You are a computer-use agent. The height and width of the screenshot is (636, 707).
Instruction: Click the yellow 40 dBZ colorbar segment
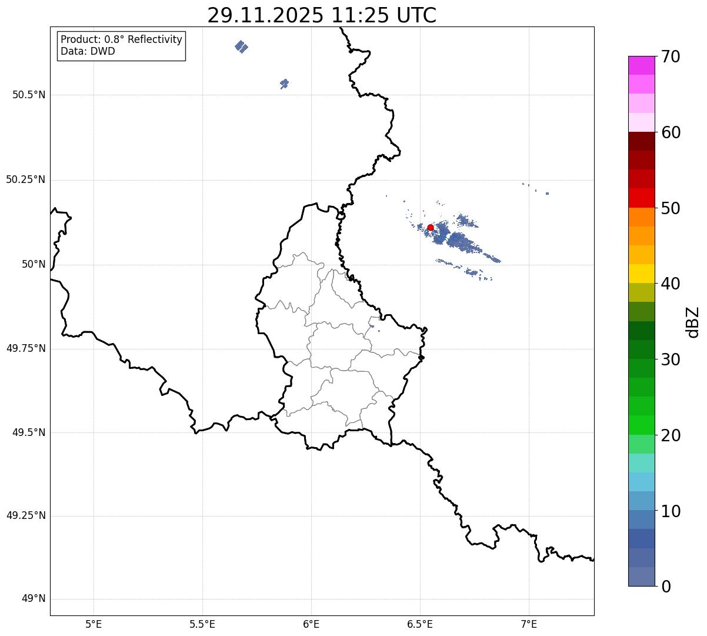click(641, 274)
